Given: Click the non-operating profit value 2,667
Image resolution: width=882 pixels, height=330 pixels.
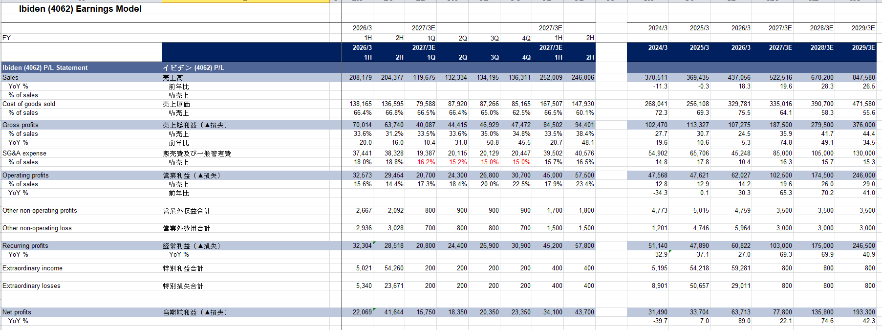Looking at the screenshot, I should [364, 210].
